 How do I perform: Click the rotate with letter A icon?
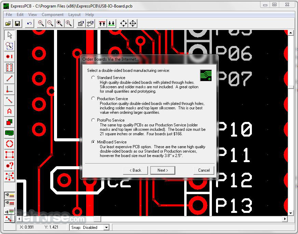[x=133, y=24]
